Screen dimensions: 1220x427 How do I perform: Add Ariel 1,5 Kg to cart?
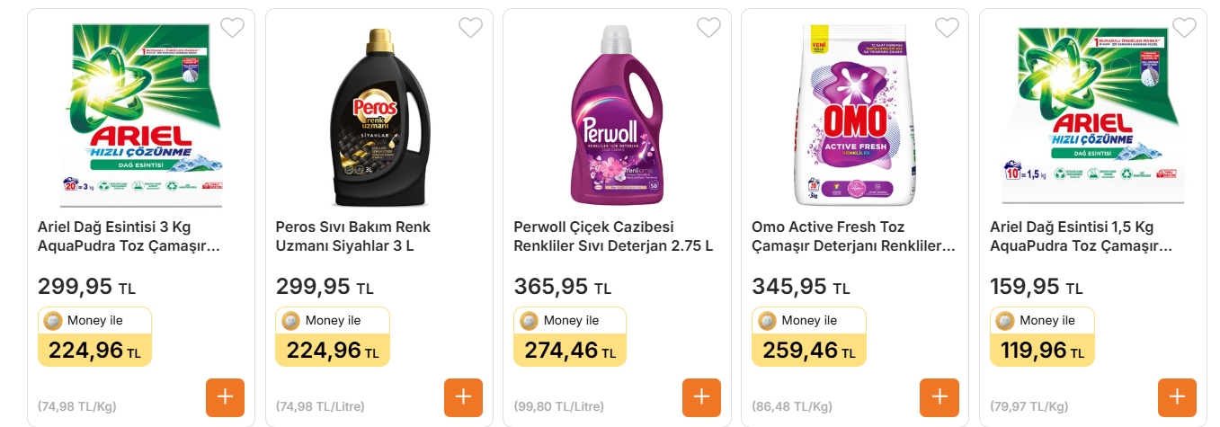[1177, 397]
